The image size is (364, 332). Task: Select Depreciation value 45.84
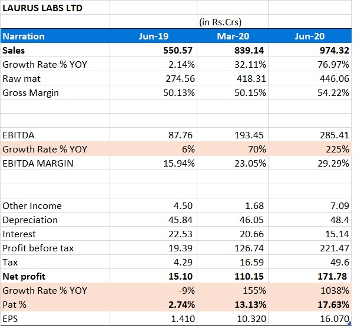154,220
